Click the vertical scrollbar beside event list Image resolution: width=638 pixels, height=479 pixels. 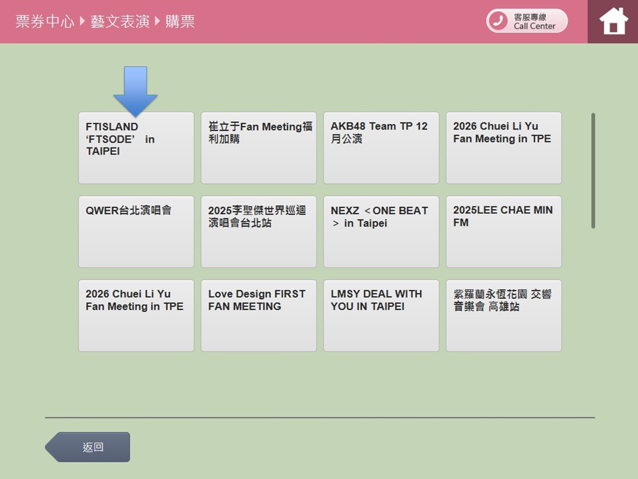tap(593, 171)
